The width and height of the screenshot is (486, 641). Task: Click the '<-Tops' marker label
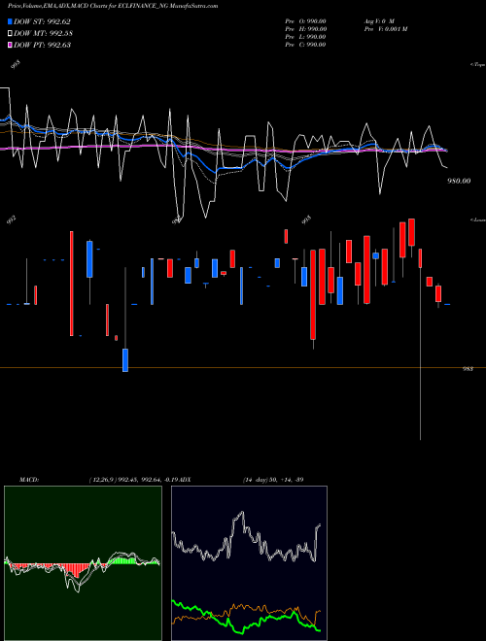point(478,65)
